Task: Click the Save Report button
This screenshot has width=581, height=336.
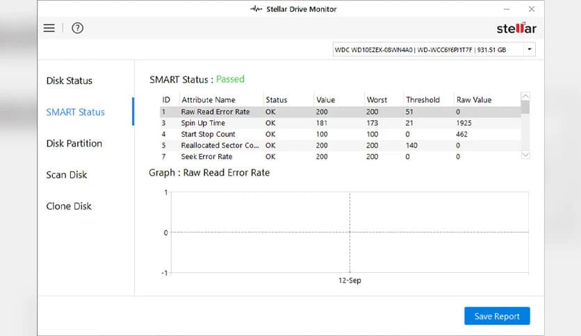Action: click(x=497, y=316)
